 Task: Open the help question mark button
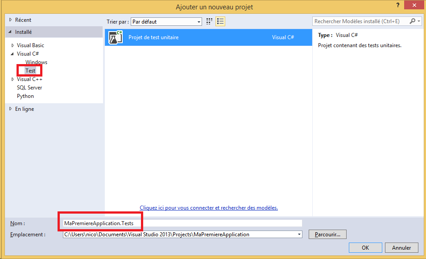pos(398,5)
